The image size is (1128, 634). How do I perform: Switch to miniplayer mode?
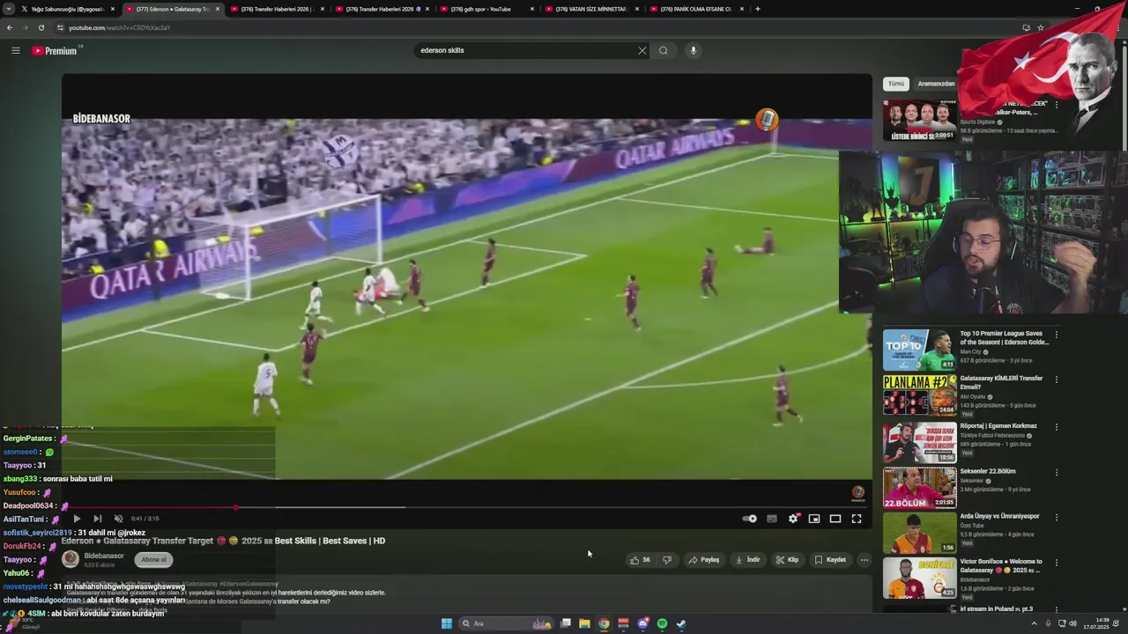point(814,519)
